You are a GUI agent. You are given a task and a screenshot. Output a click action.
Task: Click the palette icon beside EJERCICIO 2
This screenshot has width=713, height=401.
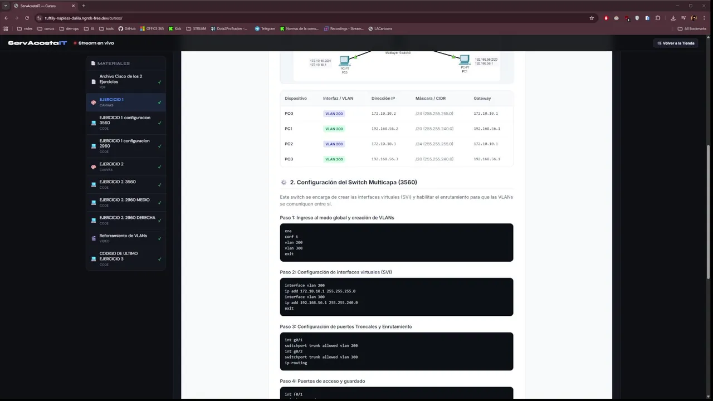[94, 167]
